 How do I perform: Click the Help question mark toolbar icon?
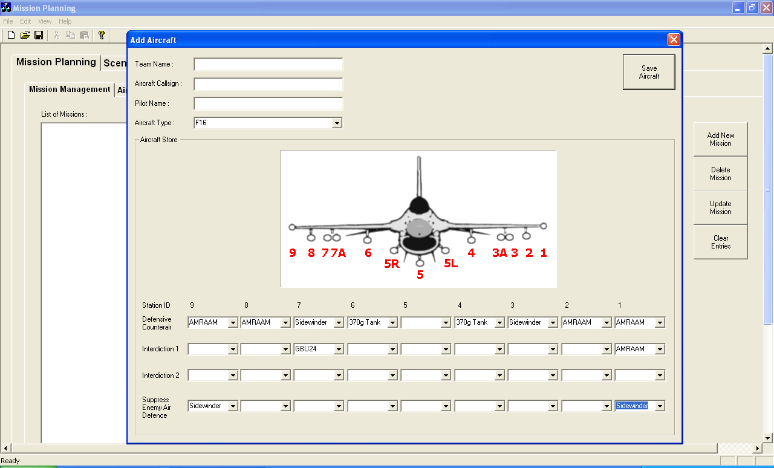coord(102,35)
